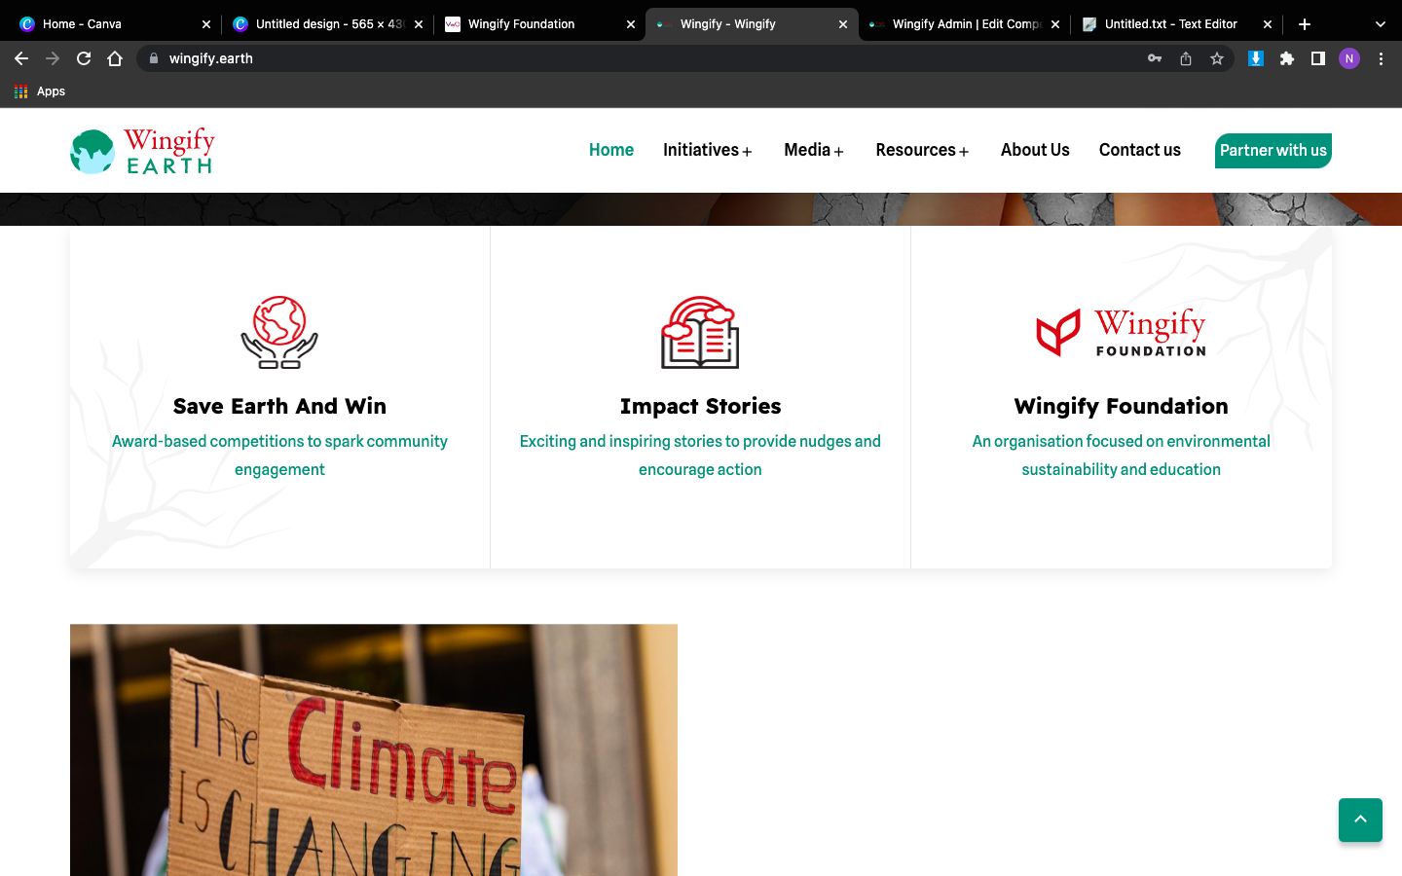Toggle the browser side panel icon
This screenshot has height=876, width=1402.
point(1318,58)
